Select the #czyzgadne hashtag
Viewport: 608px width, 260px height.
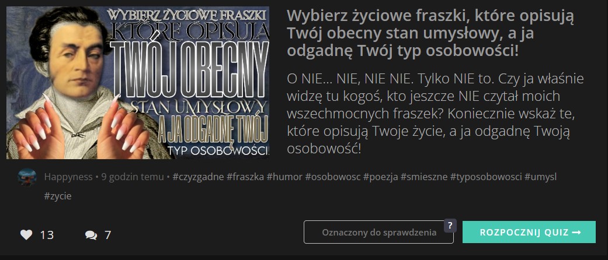click(198, 177)
